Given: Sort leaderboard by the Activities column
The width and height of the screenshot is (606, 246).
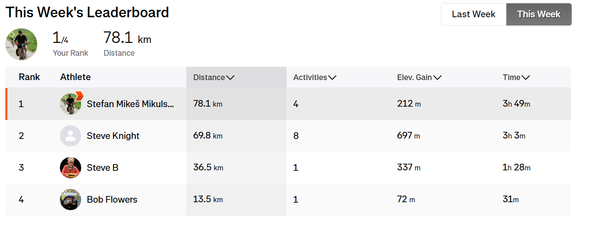Looking at the screenshot, I should pos(315,77).
